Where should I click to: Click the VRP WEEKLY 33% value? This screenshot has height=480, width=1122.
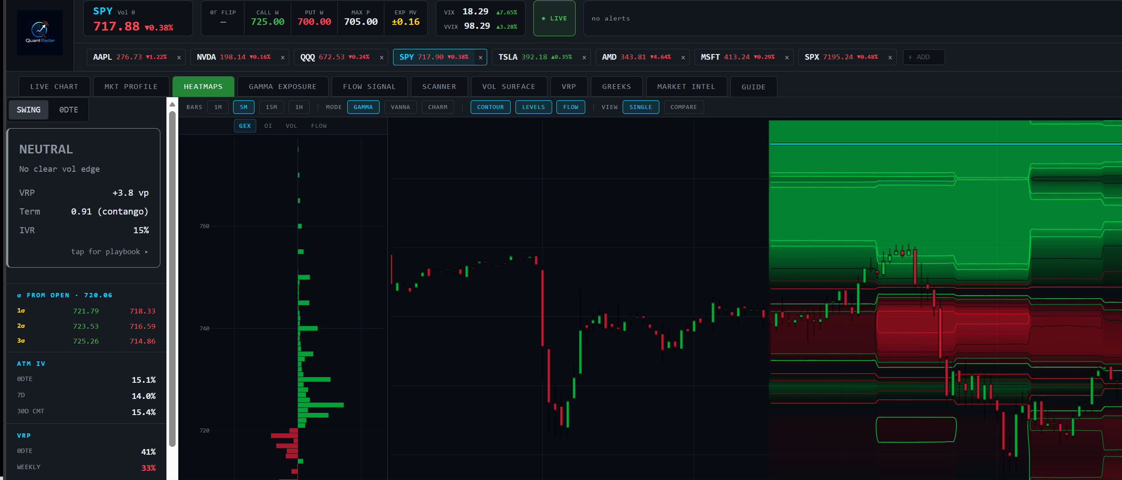[149, 468]
